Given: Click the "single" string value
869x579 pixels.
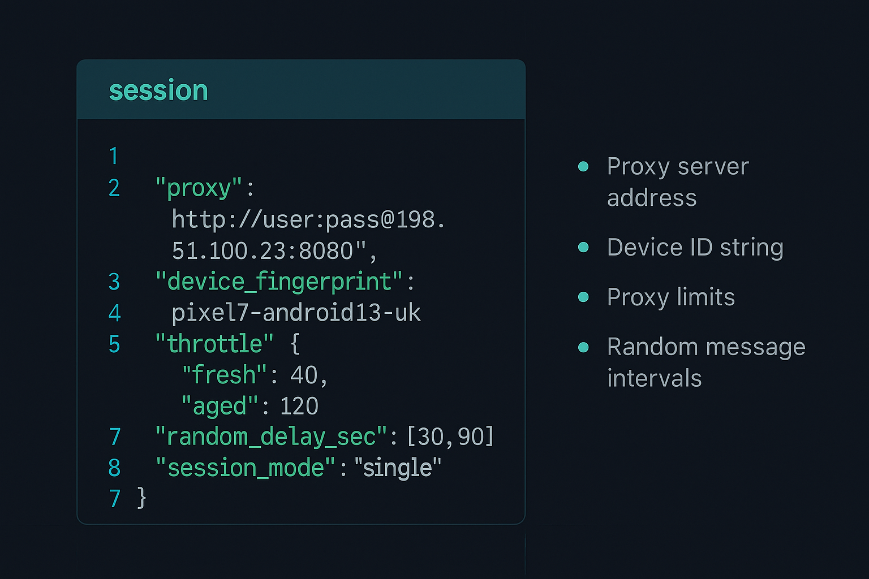Looking at the screenshot, I should tap(397, 468).
